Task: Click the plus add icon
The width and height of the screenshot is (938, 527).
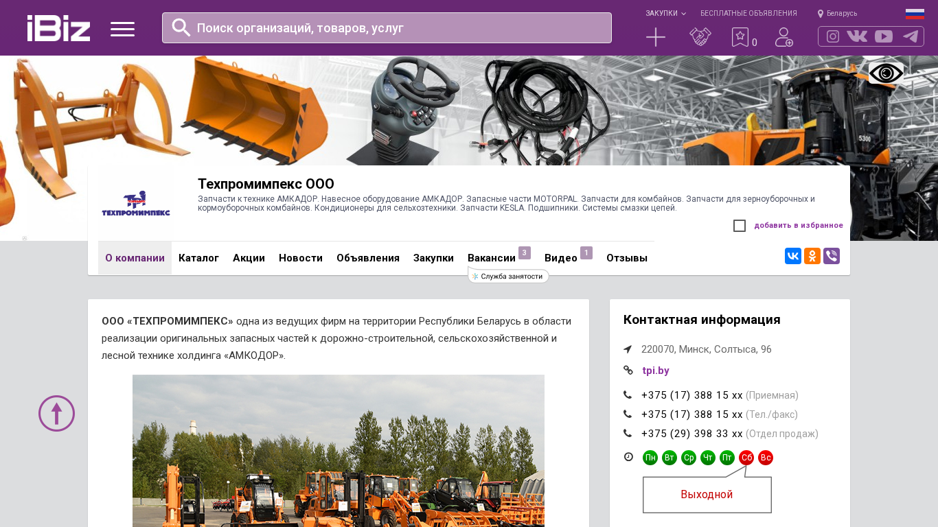Action: click(x=656, y=37)
